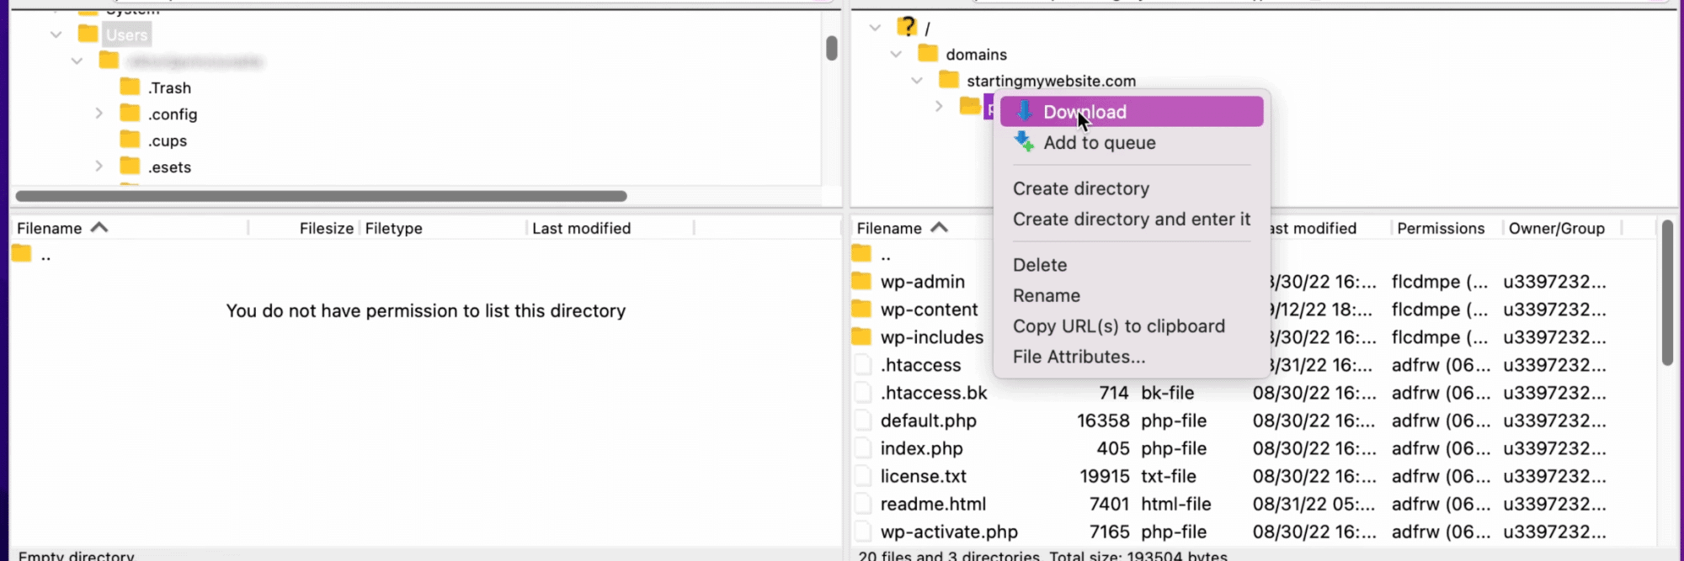Select Create directory and enter it
1684x561 pixels.
[1131, 219]
